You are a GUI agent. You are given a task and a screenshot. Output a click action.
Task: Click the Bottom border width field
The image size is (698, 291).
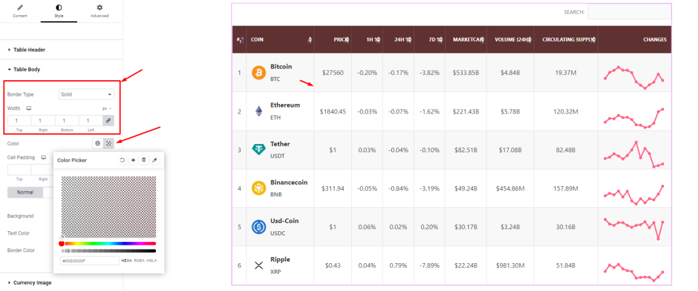pyautogui.click(x=67, y=120)
